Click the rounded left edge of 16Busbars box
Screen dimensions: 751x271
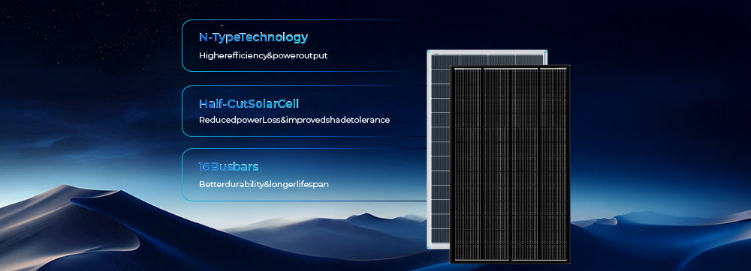183,174
